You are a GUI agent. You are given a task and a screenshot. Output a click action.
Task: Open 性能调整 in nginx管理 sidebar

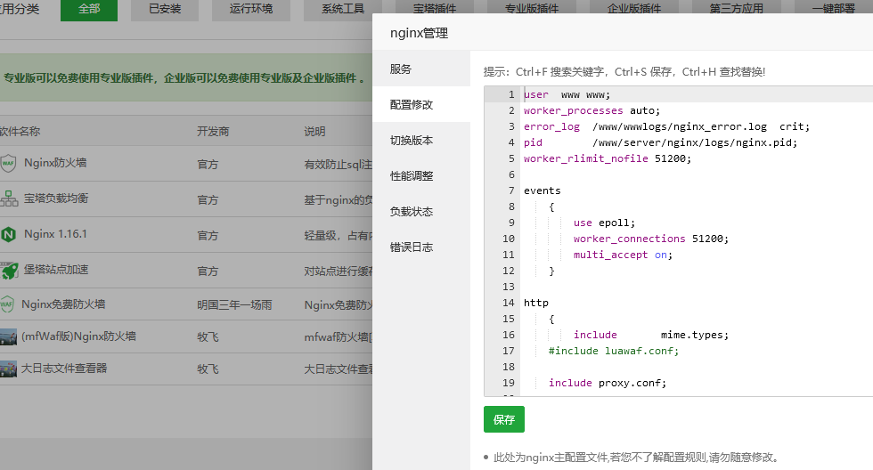421,175
